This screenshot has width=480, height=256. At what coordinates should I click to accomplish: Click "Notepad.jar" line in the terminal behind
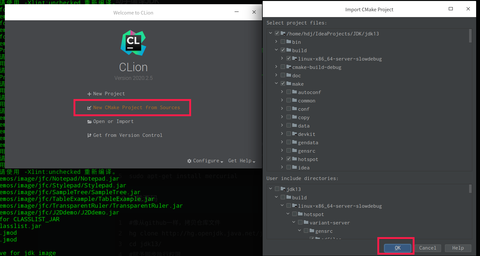tap(59, 179)
